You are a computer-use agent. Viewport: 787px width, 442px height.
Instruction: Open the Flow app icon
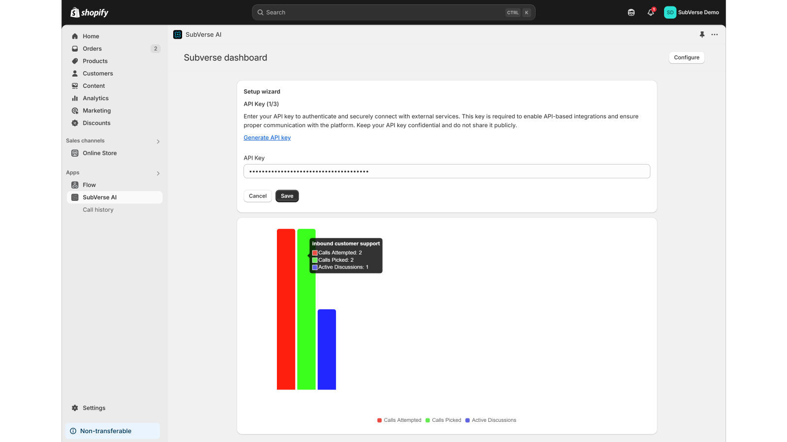(x=75, y=185)
